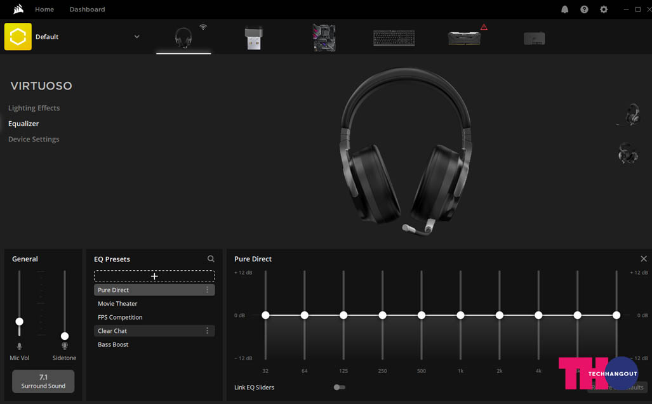Viewport: 652px width, 404px height.
Task: Select the greyed-out last device icon
Action: click(x=535, y=38)
